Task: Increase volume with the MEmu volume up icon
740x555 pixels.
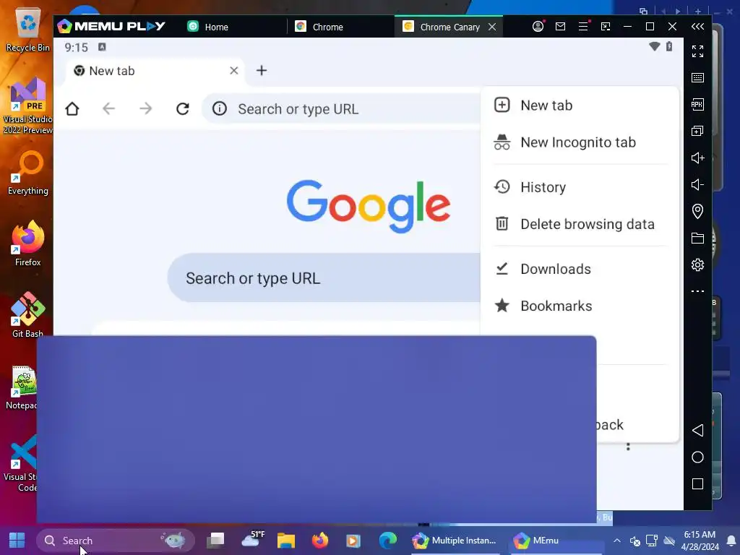Action: (697, 158)
